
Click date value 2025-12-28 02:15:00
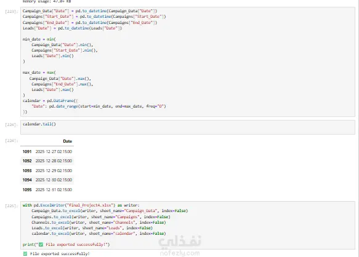coord(54,161)
